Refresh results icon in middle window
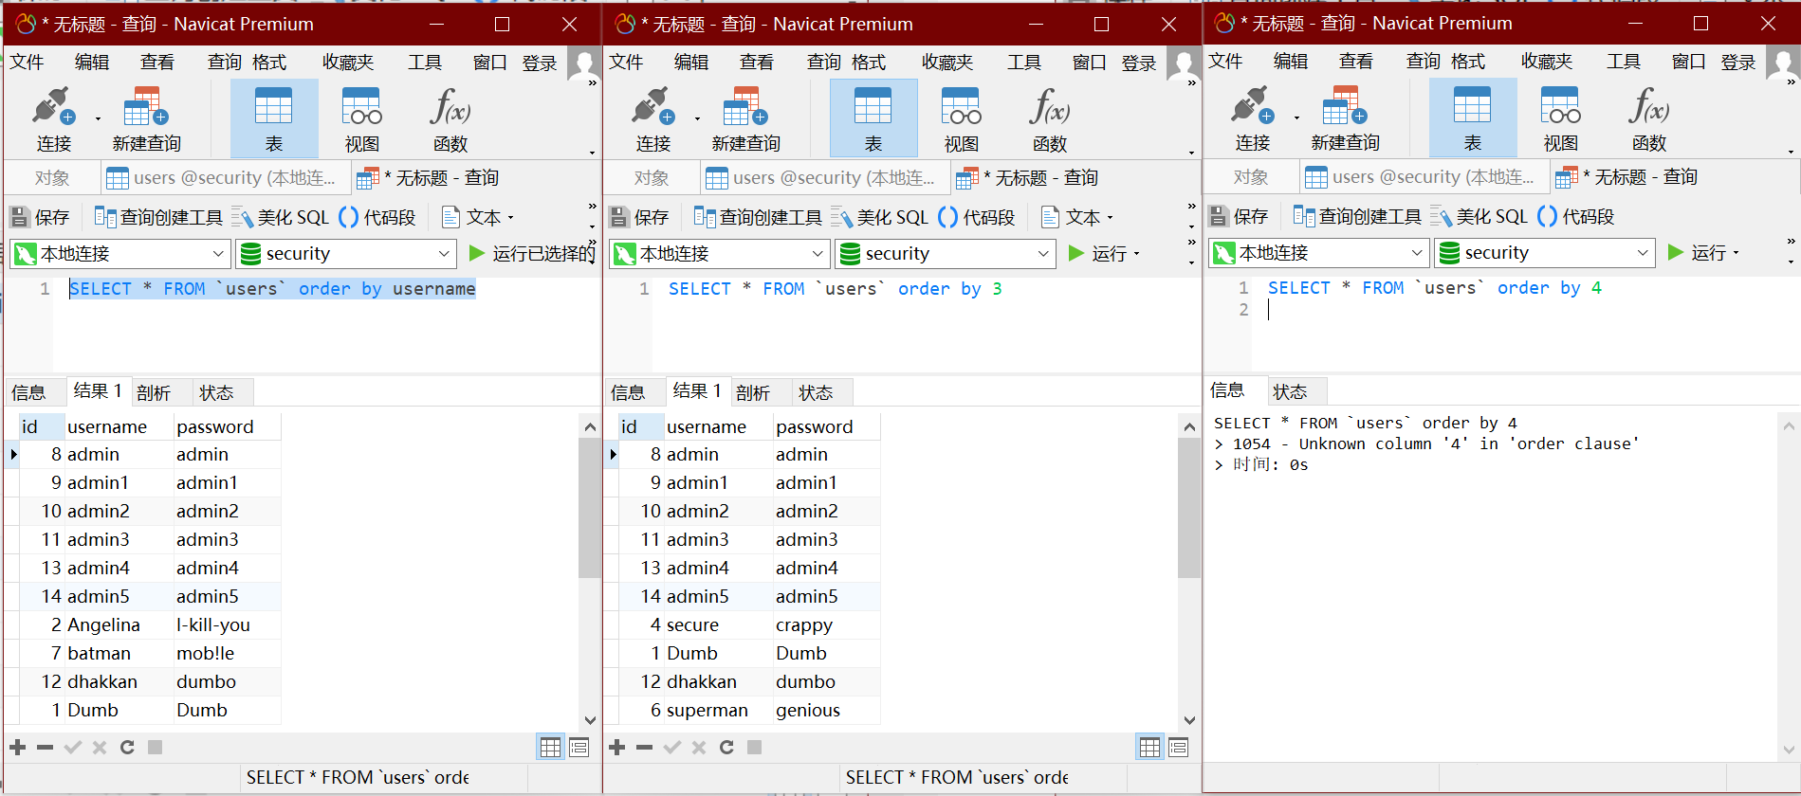1801x796 pixels. click(x=726, y=748)
